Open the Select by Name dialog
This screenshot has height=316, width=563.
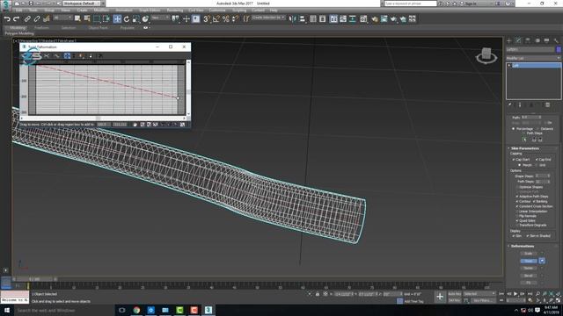(87, 19)
